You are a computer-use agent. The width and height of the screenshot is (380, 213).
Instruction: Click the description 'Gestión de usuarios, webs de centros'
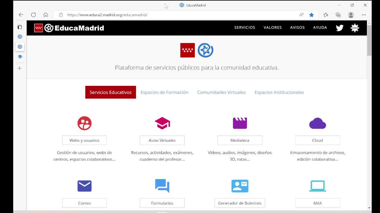[84, 156]
